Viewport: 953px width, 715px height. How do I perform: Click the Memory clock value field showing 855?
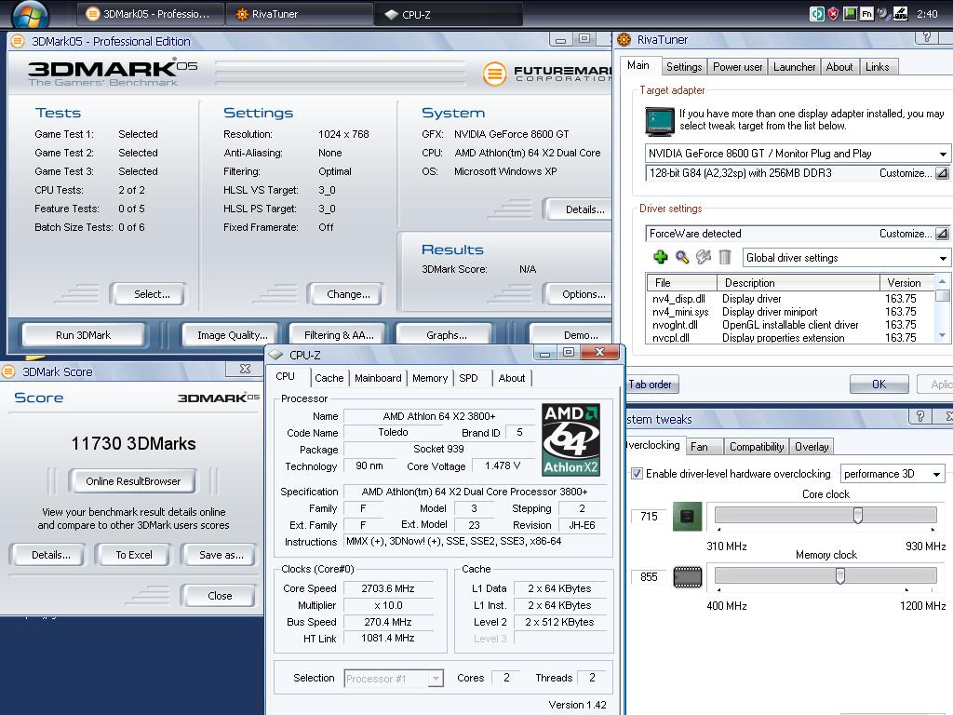click(649, 576)
